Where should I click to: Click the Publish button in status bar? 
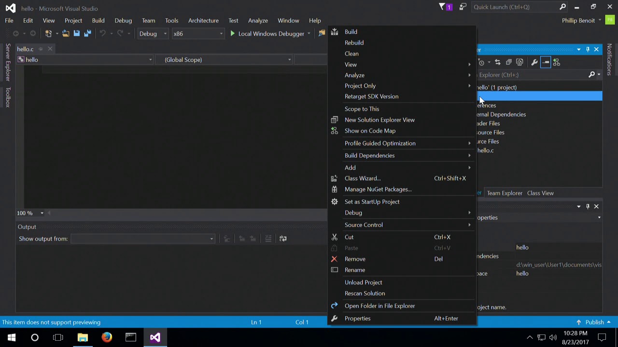pos(594,322)
